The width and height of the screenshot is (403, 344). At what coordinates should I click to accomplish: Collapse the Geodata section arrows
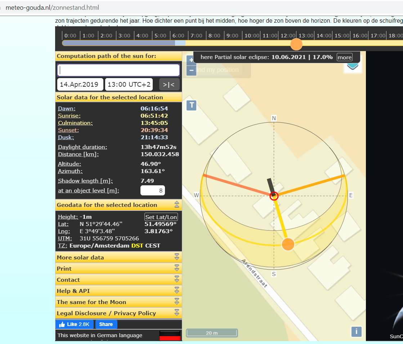pyautogui.click(x=177, y=205)
